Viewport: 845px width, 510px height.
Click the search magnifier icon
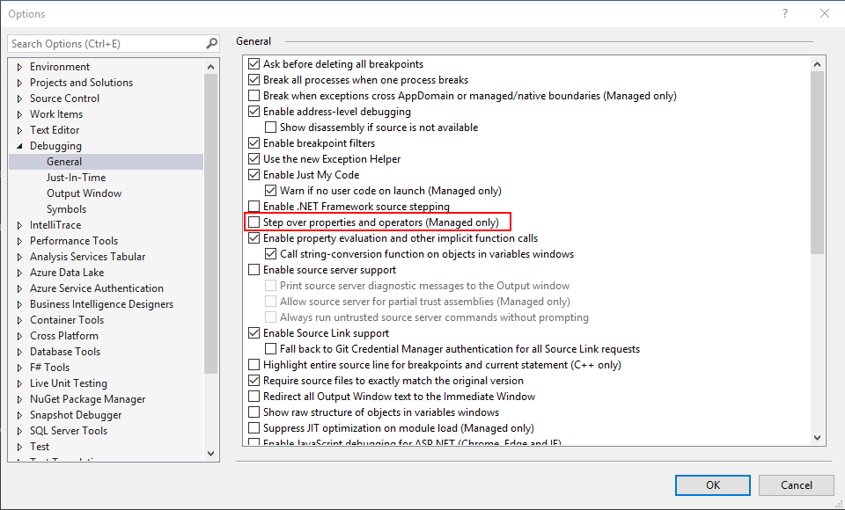point(211,43)
